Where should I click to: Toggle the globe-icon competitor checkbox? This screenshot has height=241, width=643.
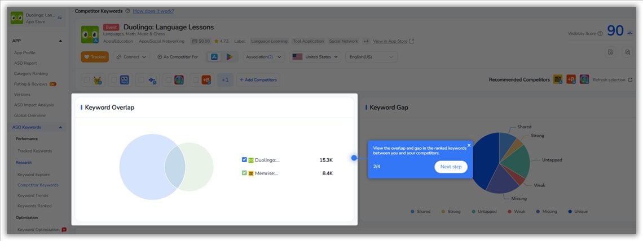pyautogui.click(x=168, y=80)
